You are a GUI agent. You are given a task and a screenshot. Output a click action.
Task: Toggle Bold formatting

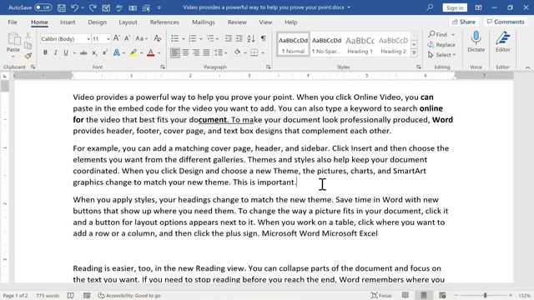[x=45, y=52]
